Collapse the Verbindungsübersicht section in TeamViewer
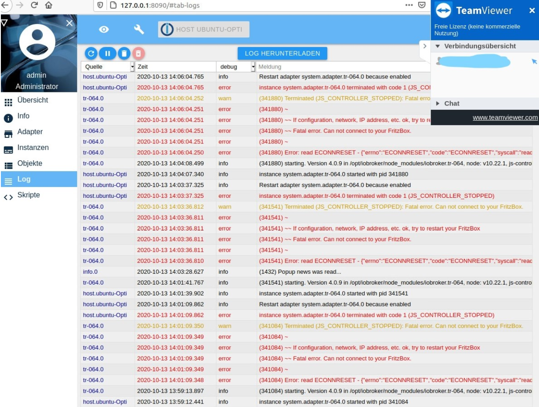This screenshot has height=407, width=539. tap(438, 46)
